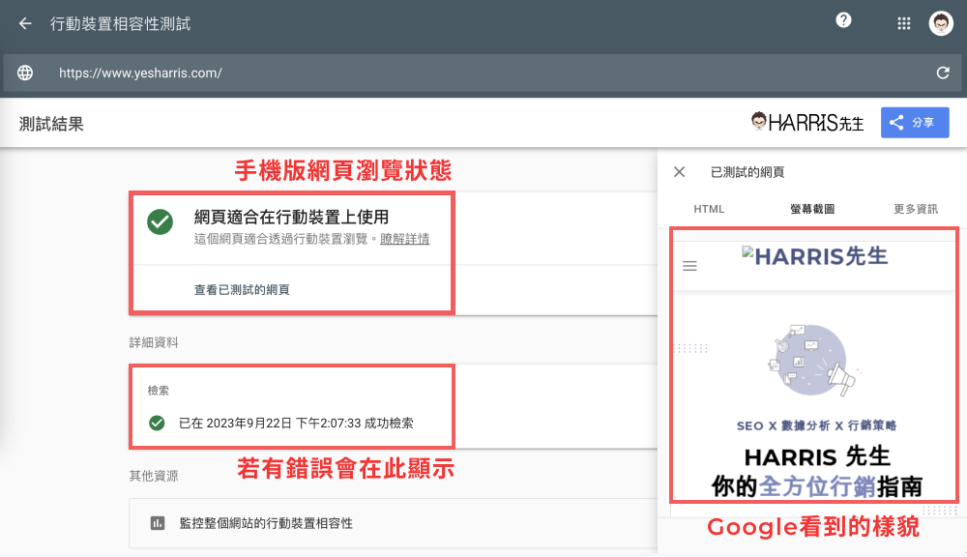
Task: Reload the test with the refresh icon
Action: point(942,73)
